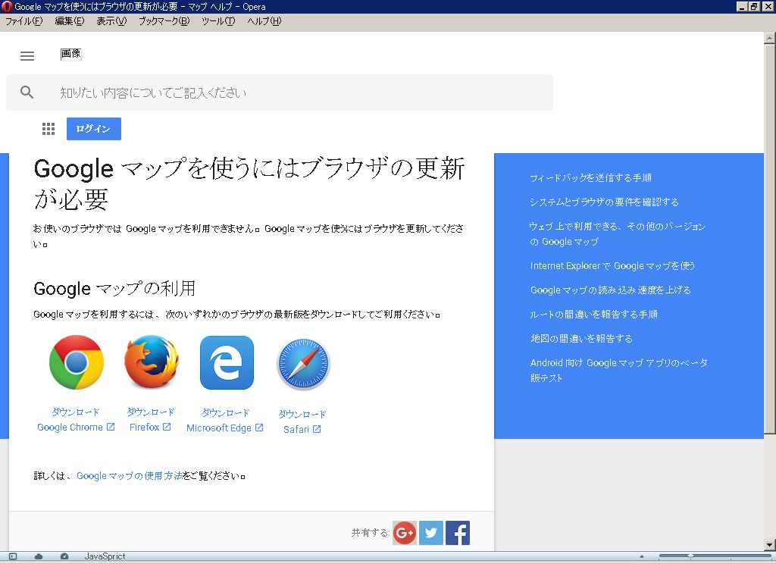Open the ファイル(F) menu
Viewport: 776px width, 564px height.
coord(23,20)
